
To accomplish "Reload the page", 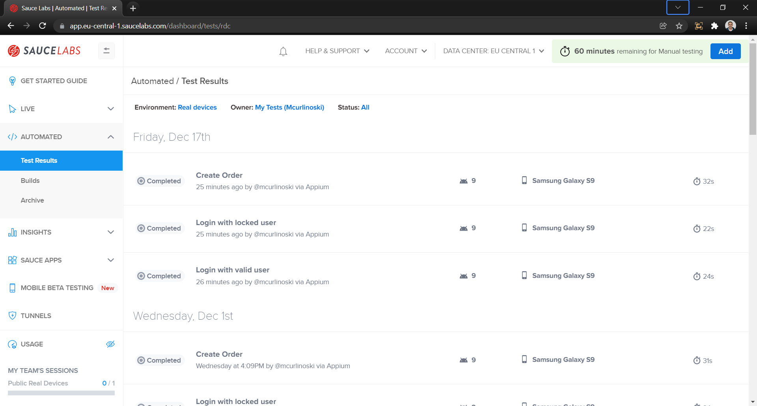I will click(x=43, y=26).
